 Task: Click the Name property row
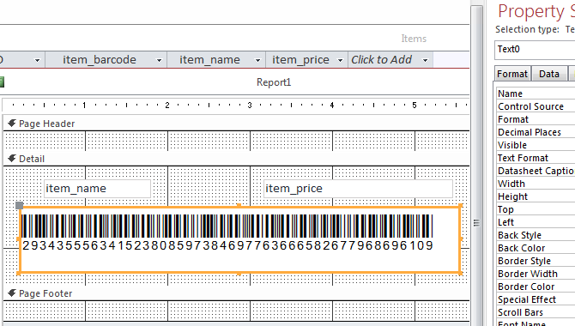(x=536, y=94)
